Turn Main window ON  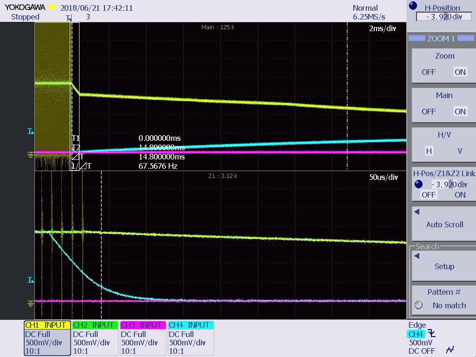[x=460, y=112]
